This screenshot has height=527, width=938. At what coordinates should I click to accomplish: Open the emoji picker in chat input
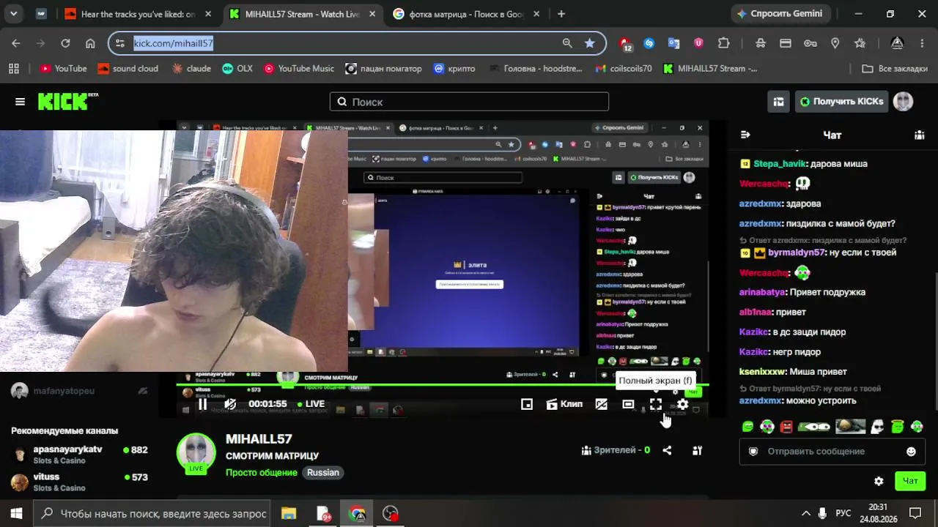click(911, 452)
